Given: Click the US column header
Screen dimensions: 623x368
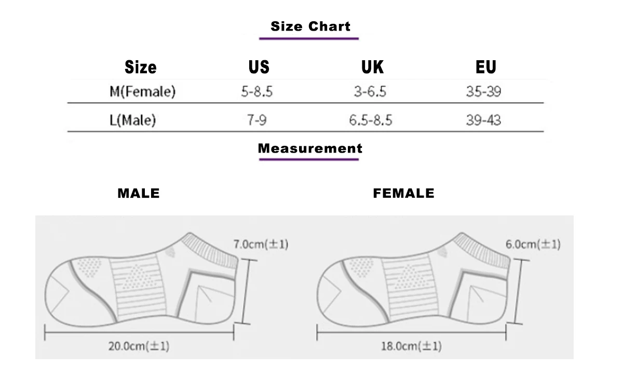Looking at the screenshot, I should pyautogui.click(x=259, y=67).
